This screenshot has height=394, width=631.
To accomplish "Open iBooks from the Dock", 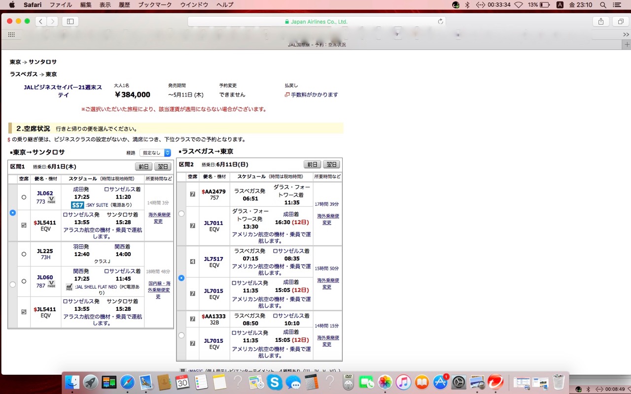I will pyautogui.click(x=421, y=382).
